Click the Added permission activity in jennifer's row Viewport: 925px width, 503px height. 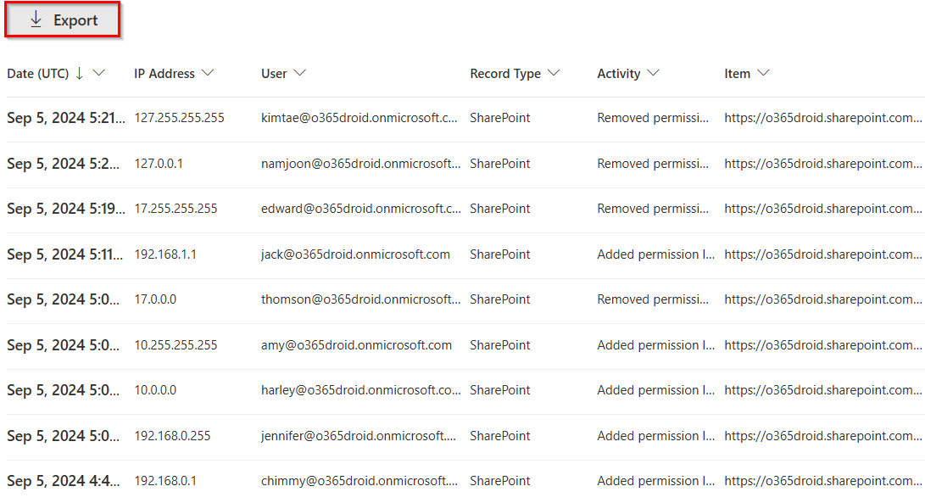tap(655, 434)
